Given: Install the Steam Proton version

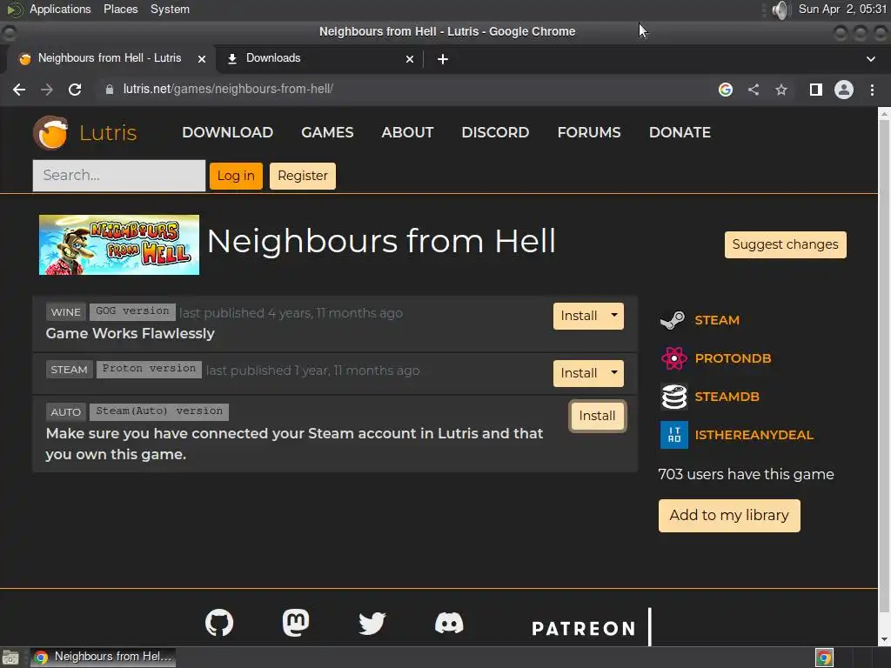Looking at the screenshot, I should point(579,373).
